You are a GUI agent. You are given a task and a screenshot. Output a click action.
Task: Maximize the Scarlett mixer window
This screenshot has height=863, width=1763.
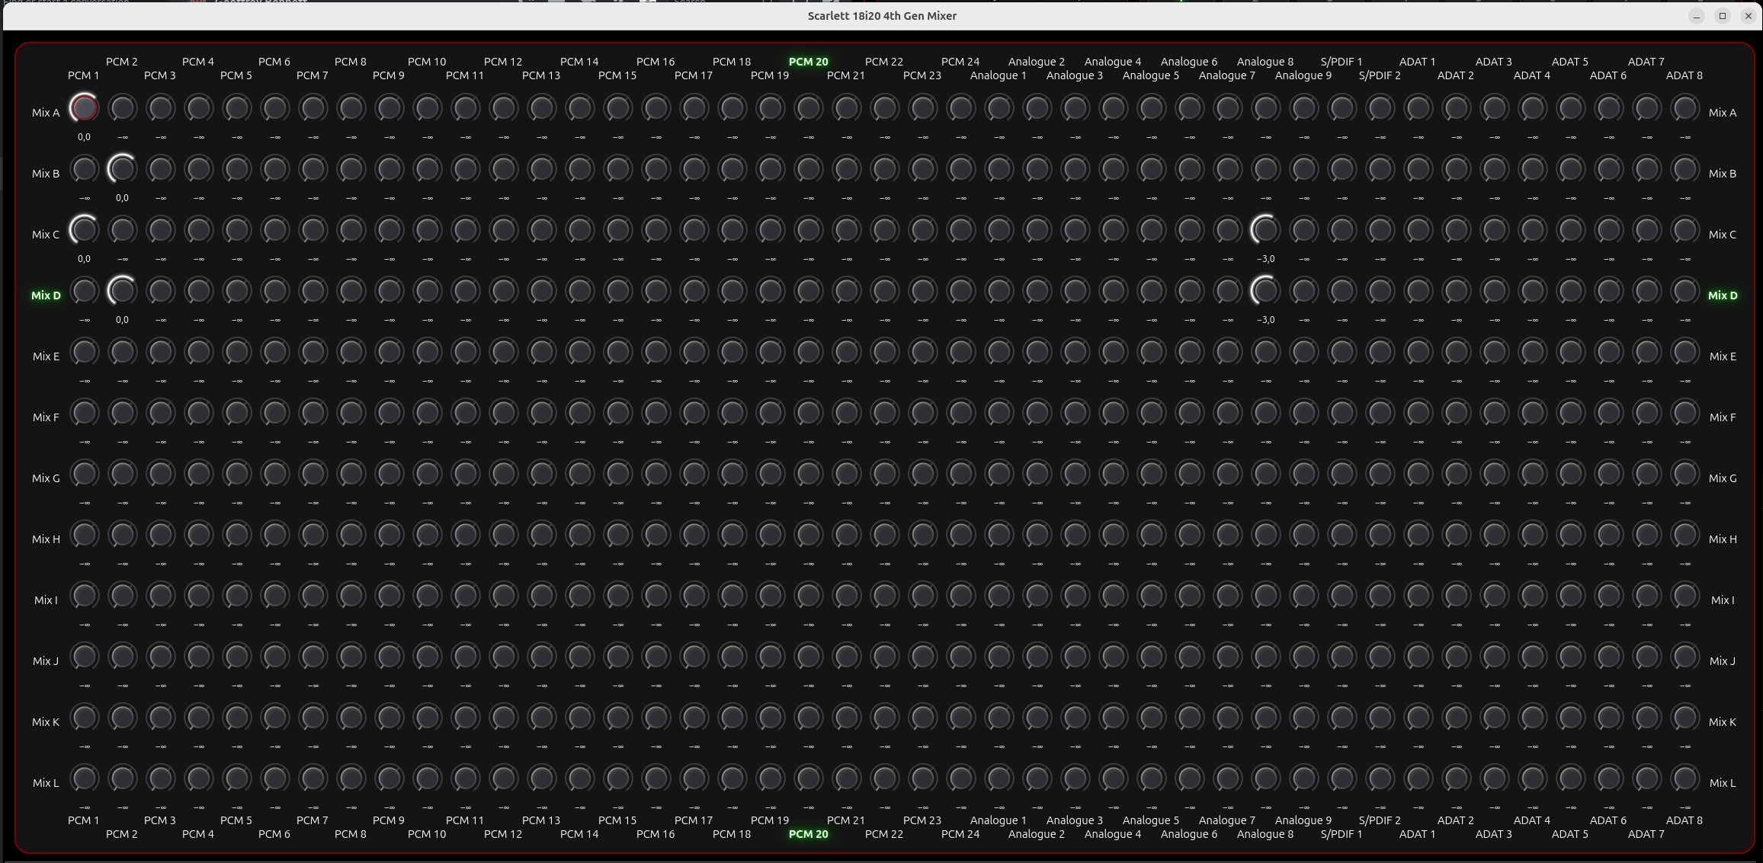(x=1723, y=16)
